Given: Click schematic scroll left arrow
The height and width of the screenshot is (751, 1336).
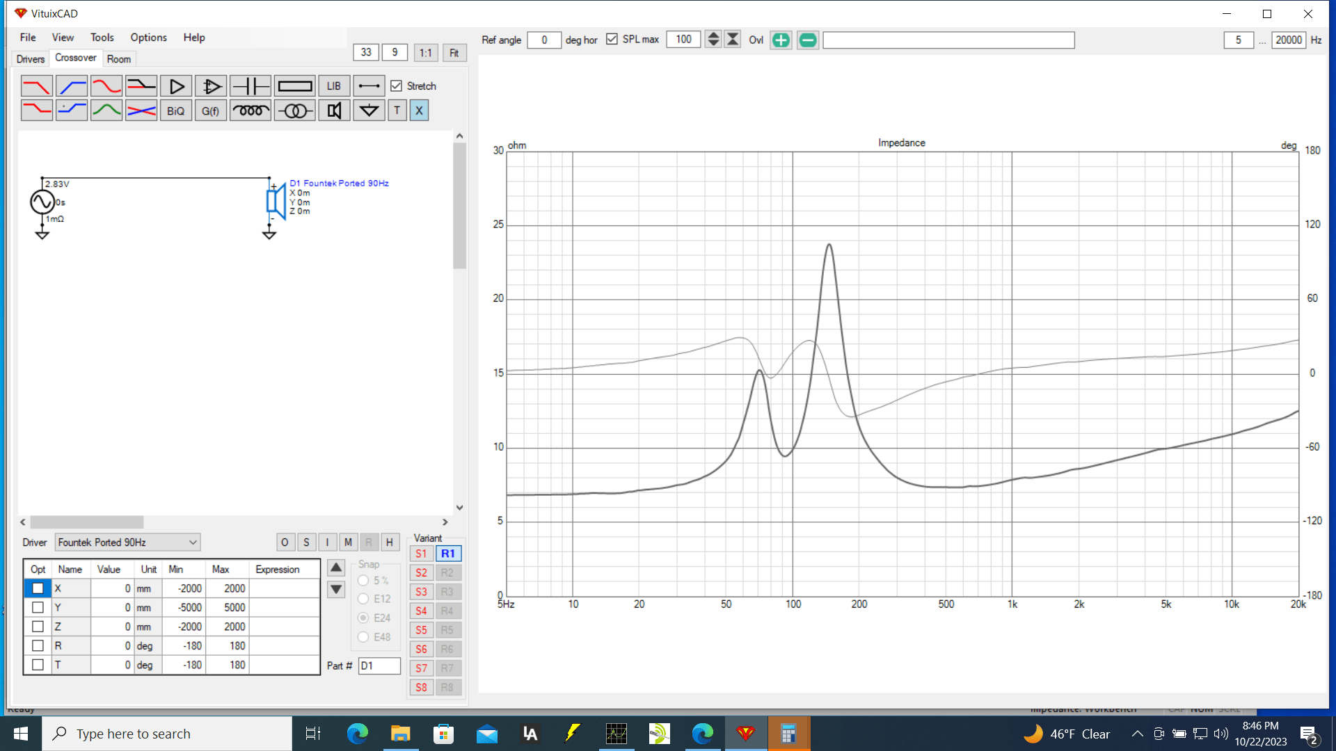Looking at the screenshot, I should pyautogui.click(x=23, y=522).
